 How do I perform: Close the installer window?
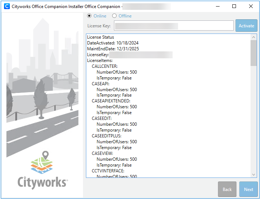click(251, 6)
